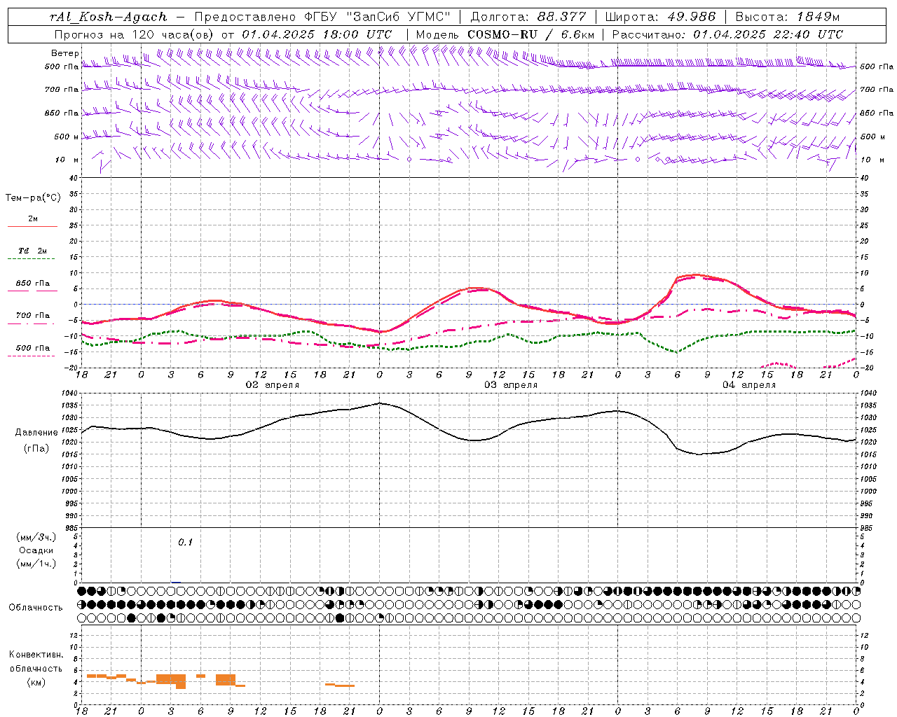Screen dimensions: 897x717
Task: Click the 12 value on left convective cloud axis
Action: [74, 635]
